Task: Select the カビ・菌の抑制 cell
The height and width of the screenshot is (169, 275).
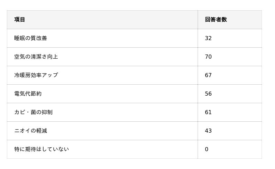Action: point(102,112)
